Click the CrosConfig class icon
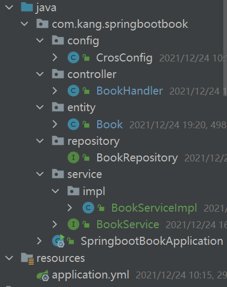This screenshot has height=287, width=227. (x=73, y=58)
